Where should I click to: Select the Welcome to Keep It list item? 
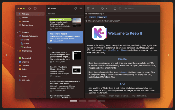[65, 37]
